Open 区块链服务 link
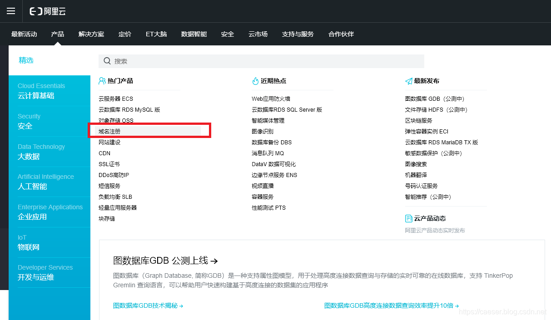 click(419, 120)
